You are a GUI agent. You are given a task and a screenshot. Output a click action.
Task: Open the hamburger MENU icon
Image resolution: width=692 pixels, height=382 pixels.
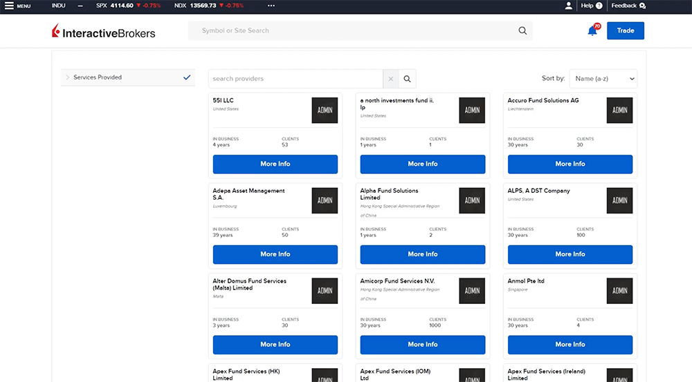10,6
